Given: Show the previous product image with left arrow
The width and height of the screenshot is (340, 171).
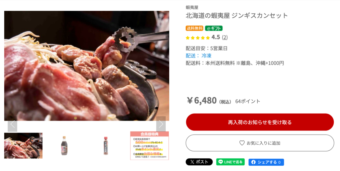Looking at the screenshot, I should click(12, 124).
